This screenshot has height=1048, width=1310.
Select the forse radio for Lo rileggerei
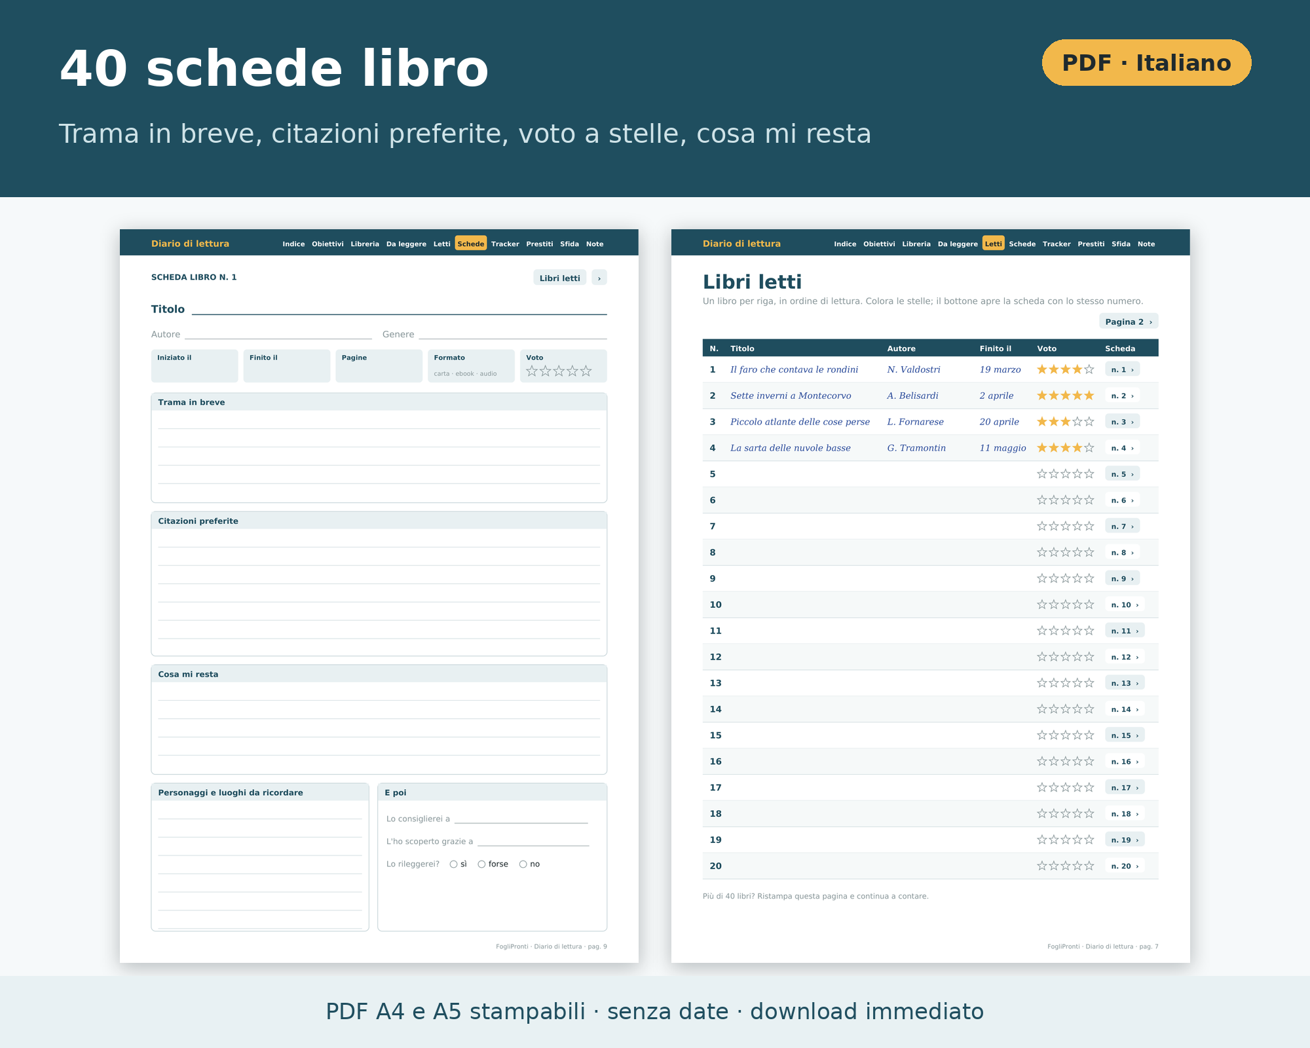(481, 865)
